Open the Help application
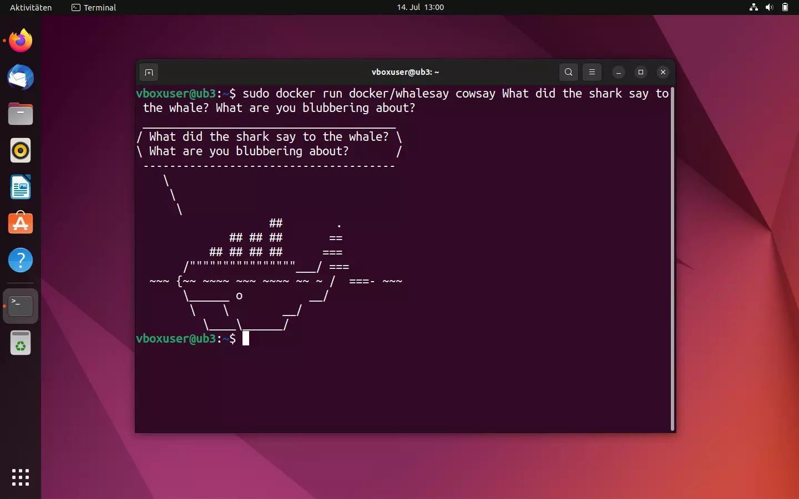Screen dimensions: 799x499 click(x=20, y=260)
